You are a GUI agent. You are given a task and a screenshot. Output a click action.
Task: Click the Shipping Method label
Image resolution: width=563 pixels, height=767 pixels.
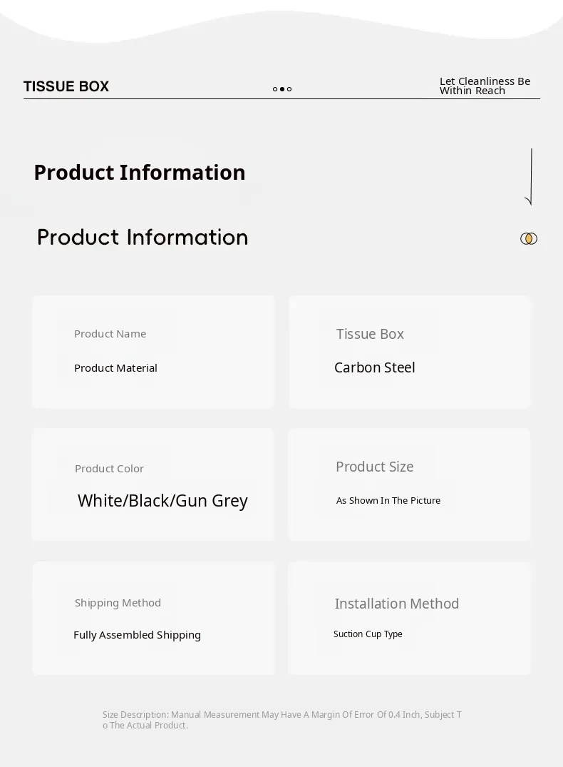click(x=118, y=603)
